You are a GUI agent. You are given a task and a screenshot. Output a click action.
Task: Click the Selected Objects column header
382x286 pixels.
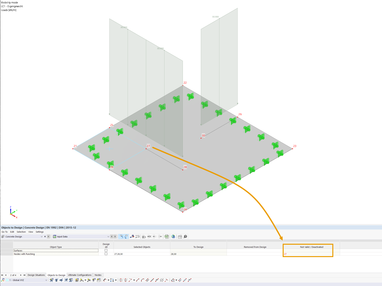[142, 247]
